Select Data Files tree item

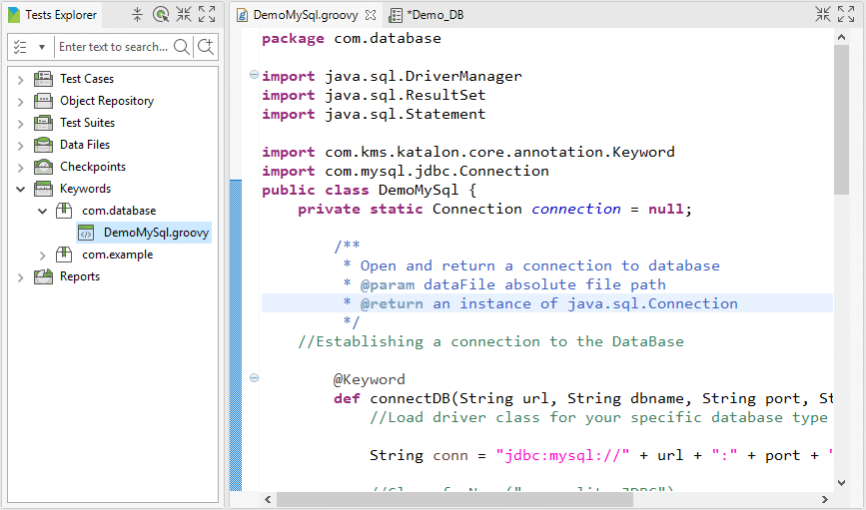click(85, 145)
